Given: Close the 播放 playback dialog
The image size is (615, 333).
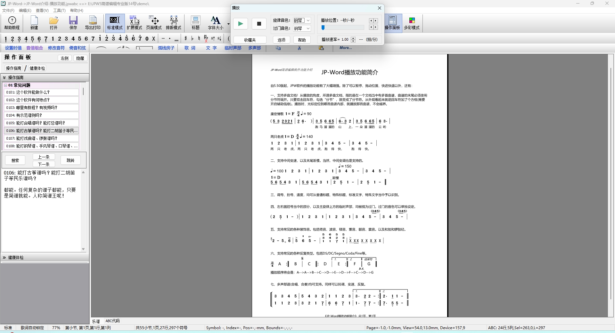Looking at the screenshot, I should [x=380, y=8].
